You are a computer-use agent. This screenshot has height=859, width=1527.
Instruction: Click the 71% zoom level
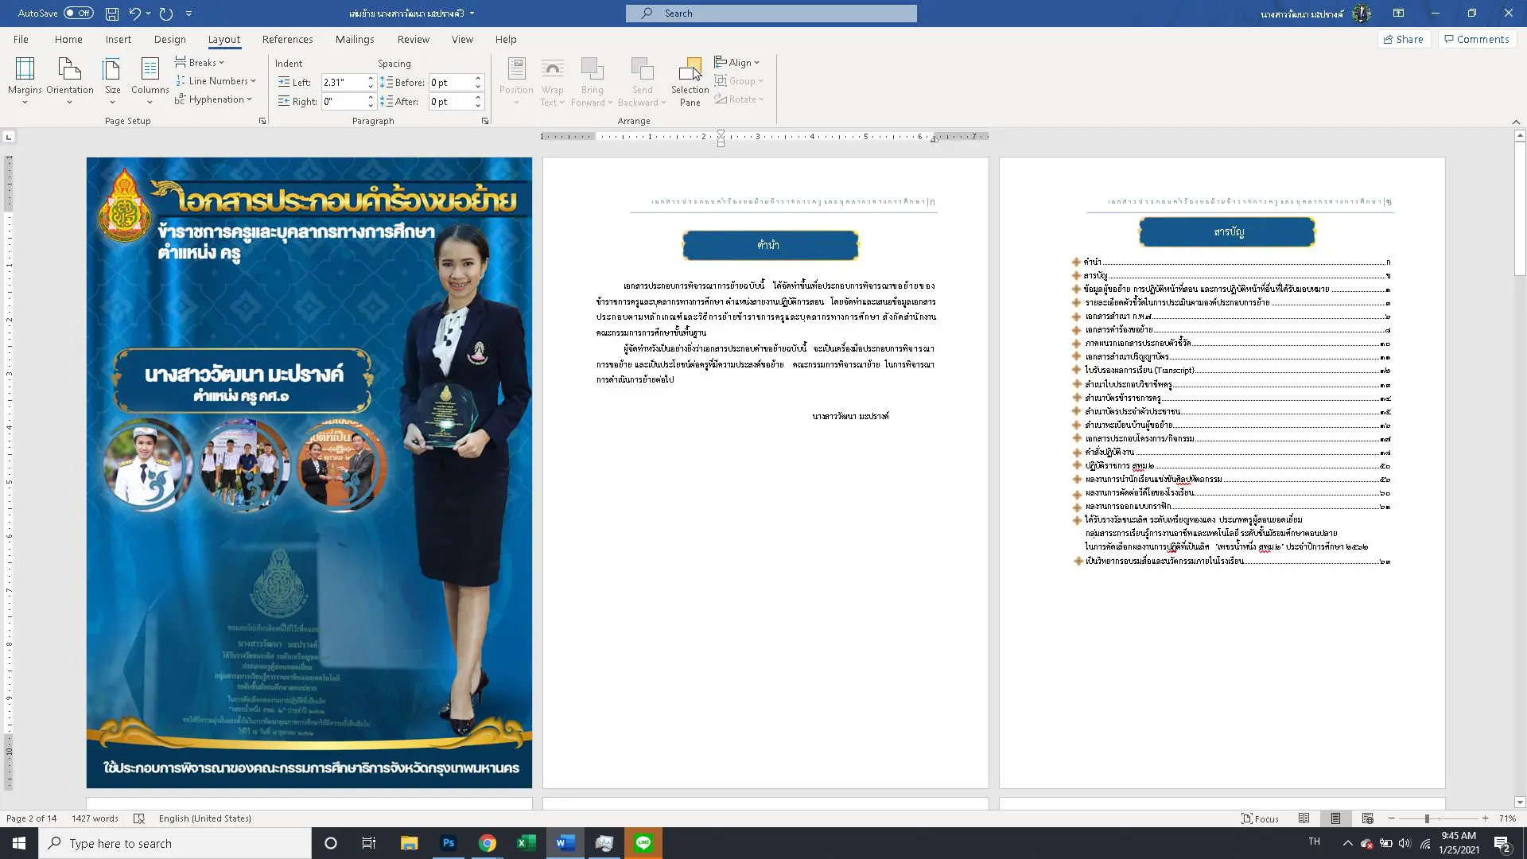(x=1507, y=818)
